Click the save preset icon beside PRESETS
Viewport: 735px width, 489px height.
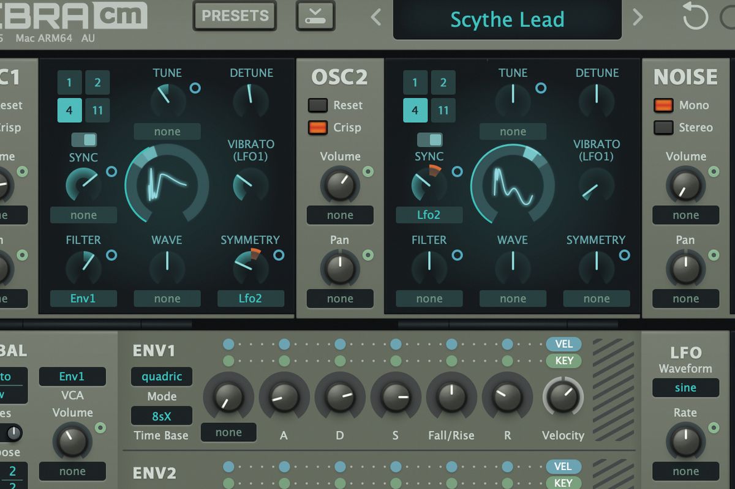(x=316, y=16)
